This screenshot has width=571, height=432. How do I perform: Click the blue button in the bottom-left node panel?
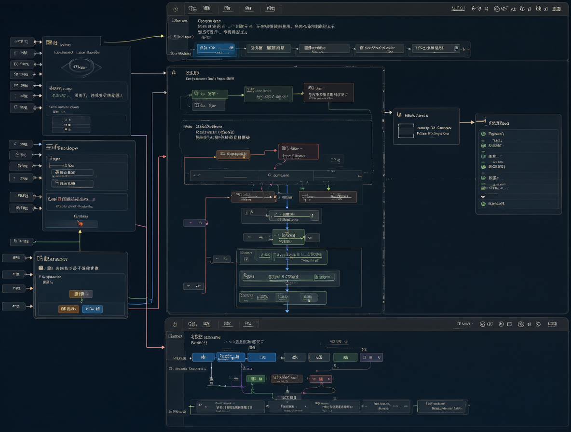(x=93, y=309)
